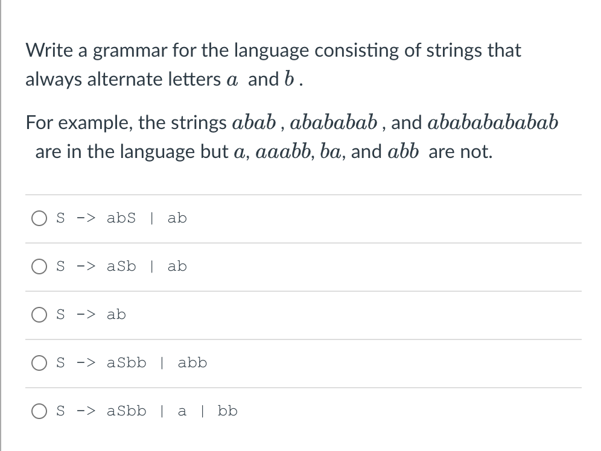Click the answer text S -> aSb | ab
601x451 pixels.
click(121, 266)
